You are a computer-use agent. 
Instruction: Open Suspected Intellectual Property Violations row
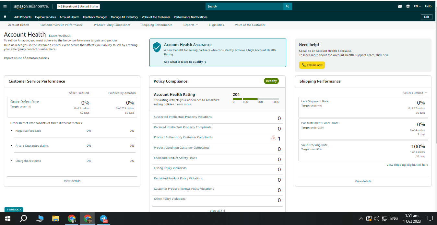[x=217, y=118]
